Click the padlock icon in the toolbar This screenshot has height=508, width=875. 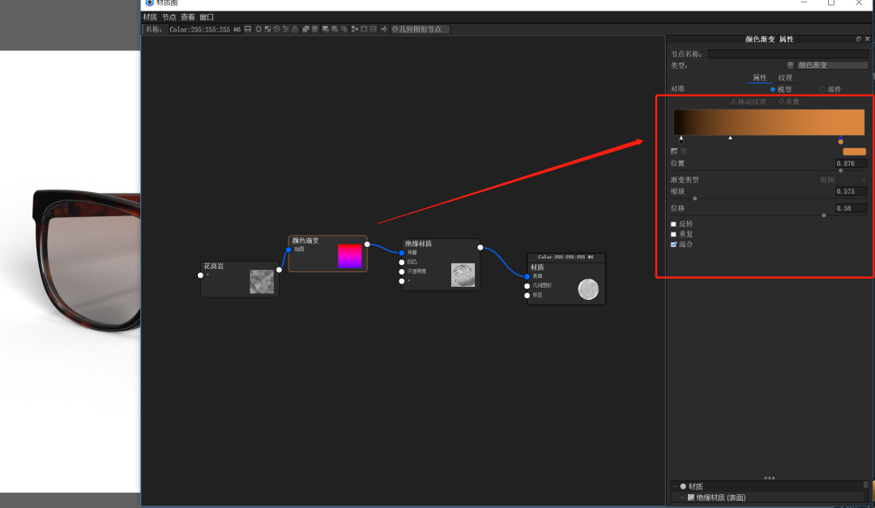(295, 29)
